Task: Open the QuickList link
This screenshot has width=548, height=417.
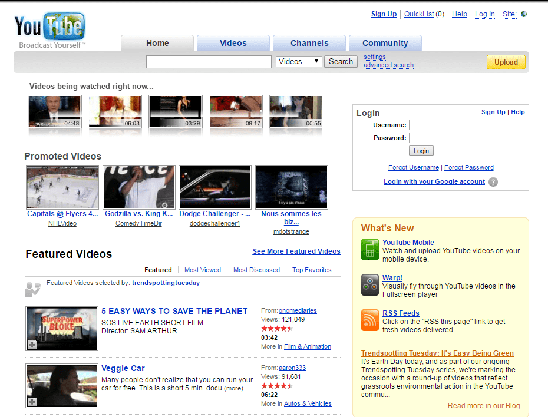Action: pos(419,14)
